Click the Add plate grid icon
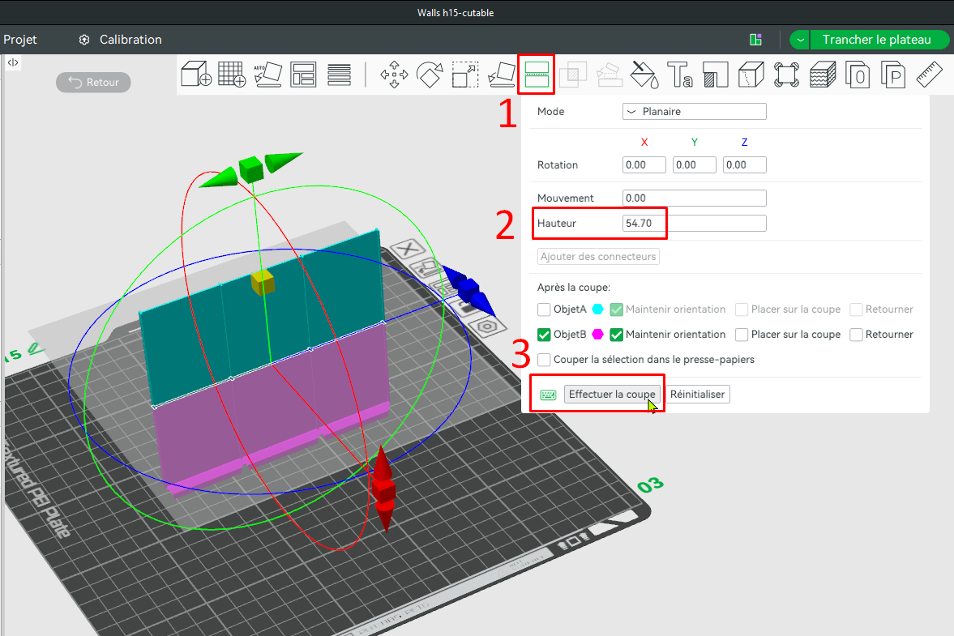The width and height of the screenshot is (954, 636). coord(232,75)
